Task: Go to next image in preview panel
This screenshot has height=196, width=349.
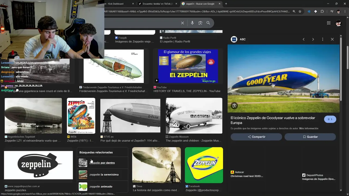Action: 313,39
